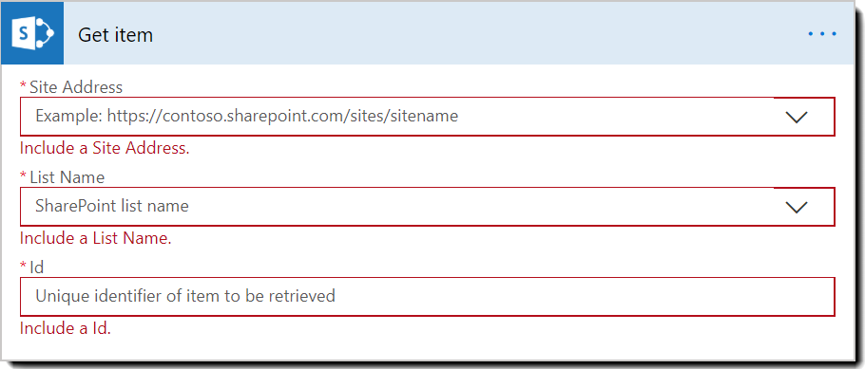Click the Id field label
Viewport: 865px width, 369px height.
pyautogui.click(x=37, y=268)
